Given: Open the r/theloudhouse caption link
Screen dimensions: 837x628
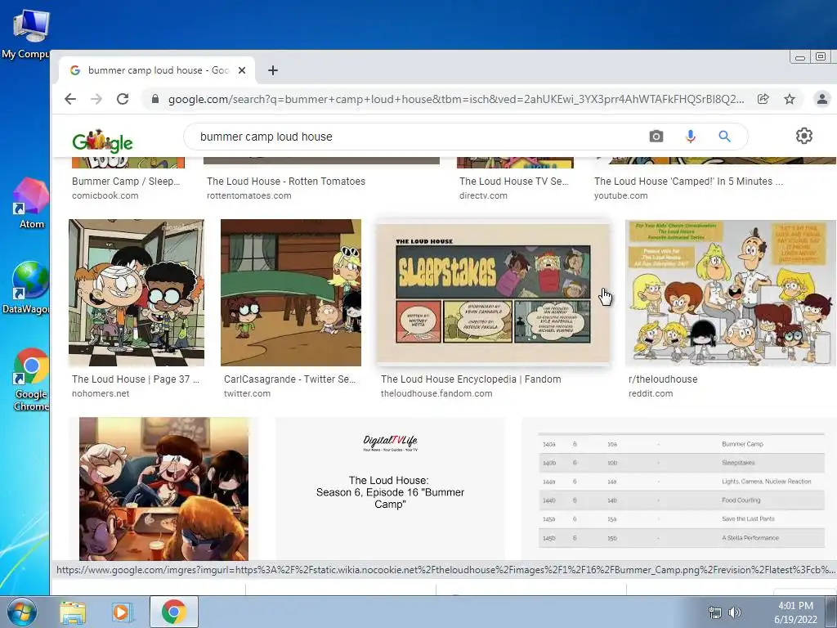Looking at the screenshot, I should point(663,379).
